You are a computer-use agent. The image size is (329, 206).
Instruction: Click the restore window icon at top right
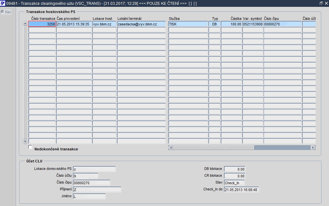(321, 3)
